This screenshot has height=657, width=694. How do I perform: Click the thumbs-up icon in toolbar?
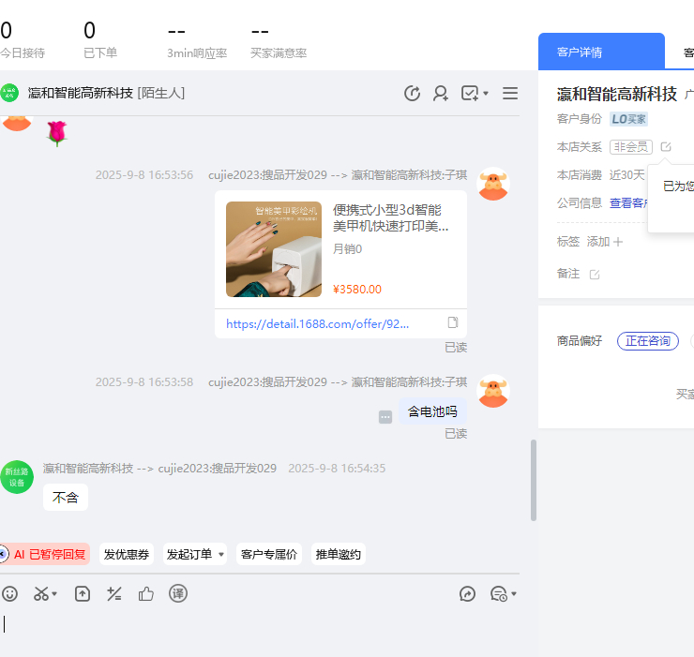click(146, 593)
